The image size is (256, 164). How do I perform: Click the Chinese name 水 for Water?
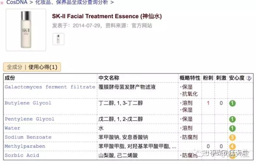pyautogui.click(x=101, y=128)
